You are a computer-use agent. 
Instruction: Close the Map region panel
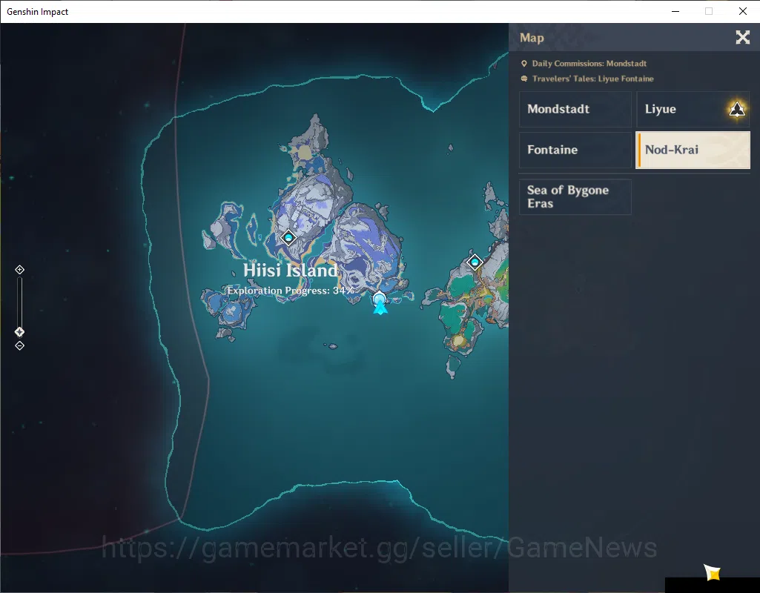pos(742,37)
